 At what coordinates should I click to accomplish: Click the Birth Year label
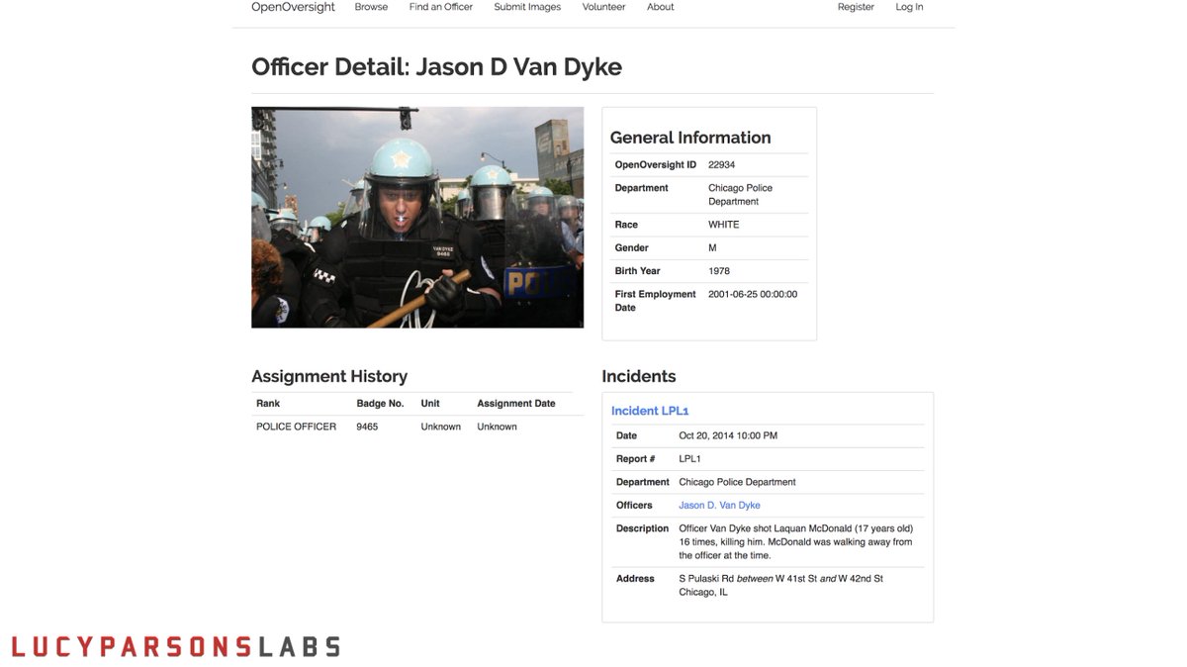coord(638,271)
